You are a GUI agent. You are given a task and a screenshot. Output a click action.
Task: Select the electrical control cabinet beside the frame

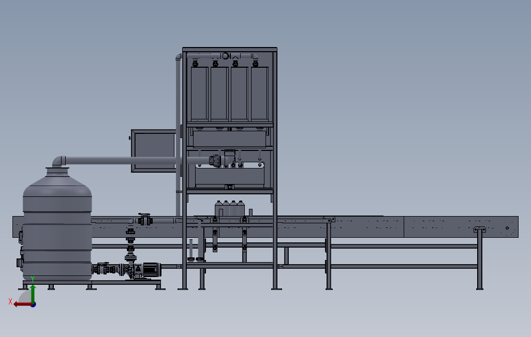[153, 150]
